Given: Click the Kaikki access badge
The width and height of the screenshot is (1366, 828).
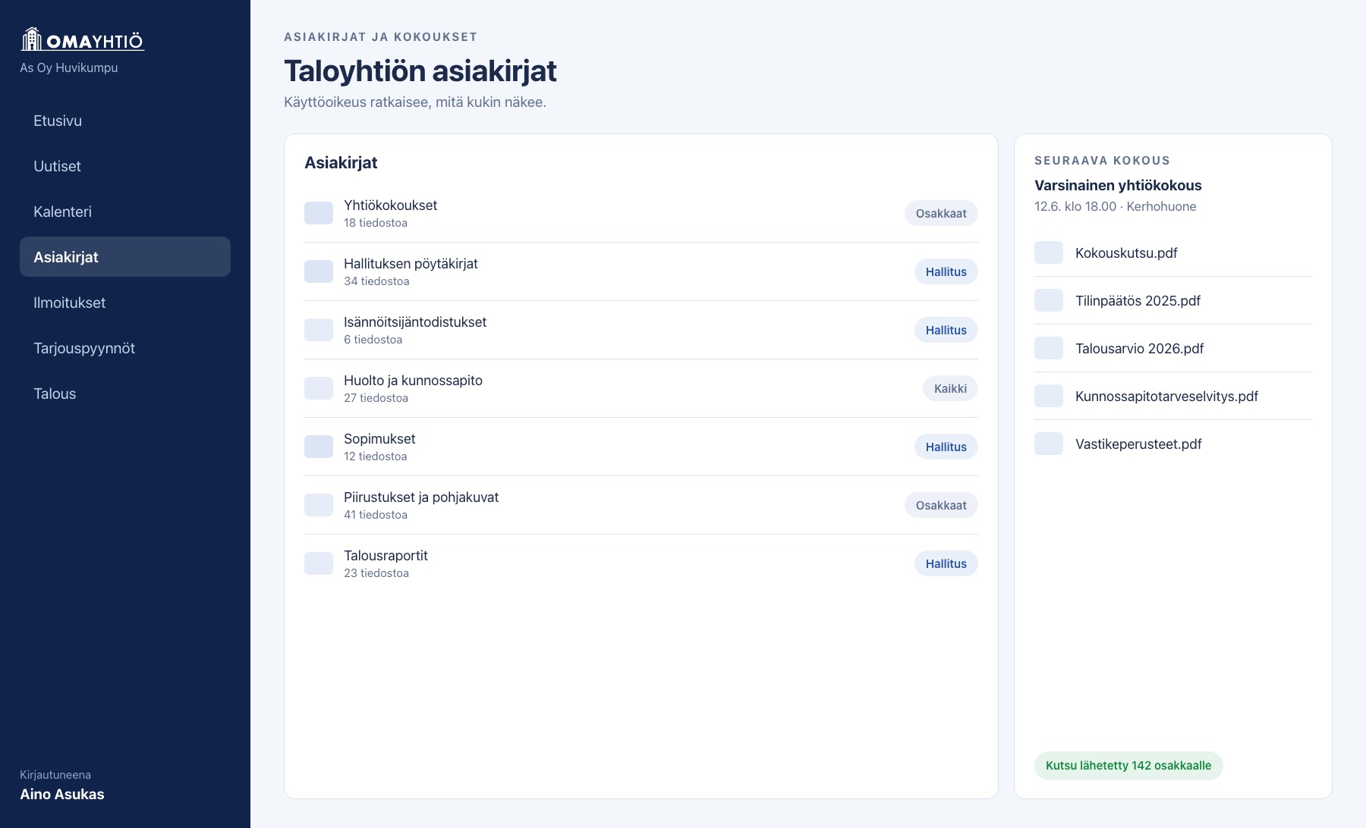Looking at the screenshot, I should coord(950,388).
